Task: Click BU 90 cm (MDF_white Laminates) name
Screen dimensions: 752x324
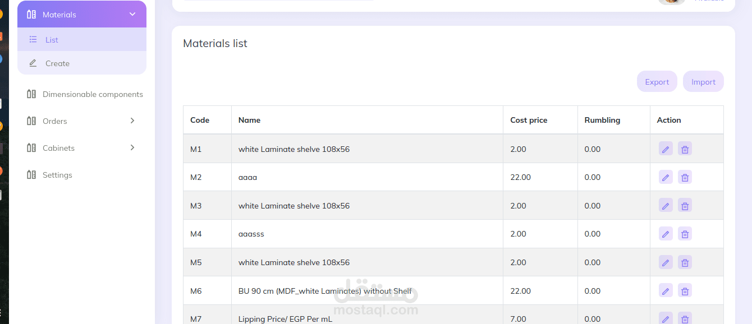Action: click(325, 291)
